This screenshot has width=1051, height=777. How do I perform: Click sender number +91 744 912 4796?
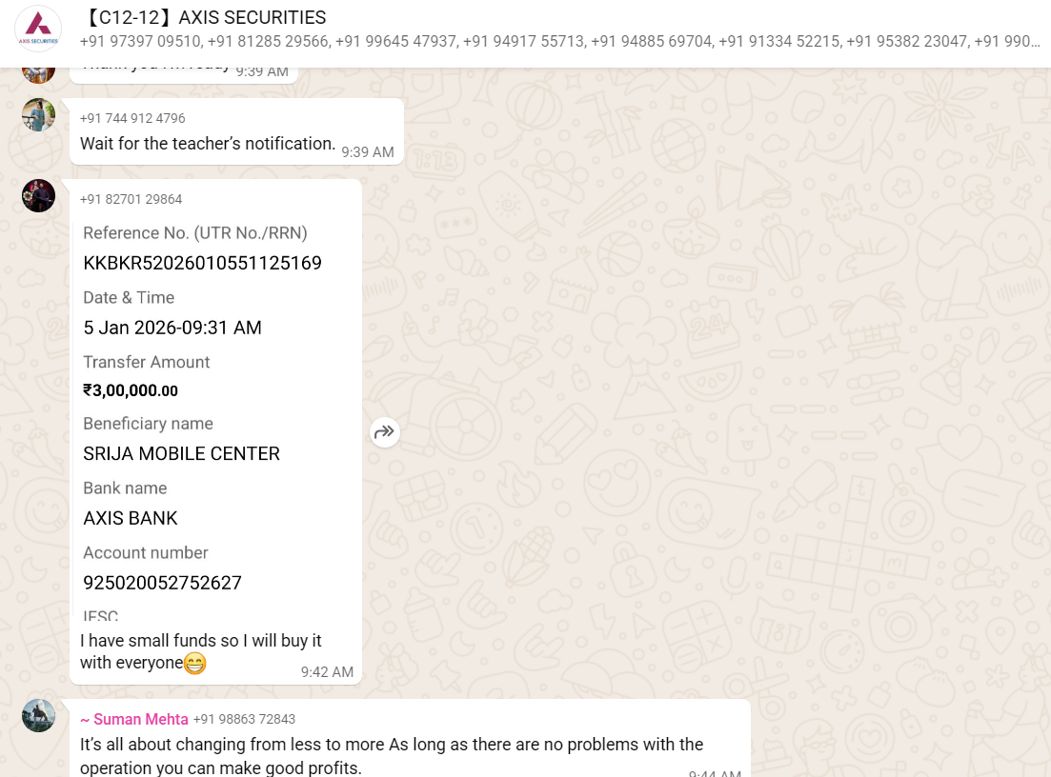point(132,119)
